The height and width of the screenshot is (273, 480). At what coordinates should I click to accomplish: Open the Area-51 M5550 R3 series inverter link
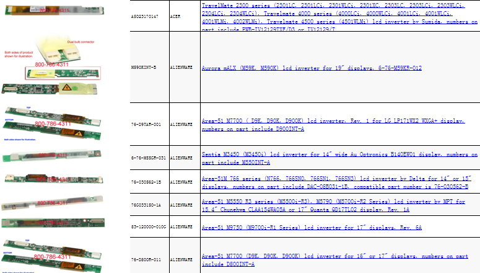[x=333, y=205]
